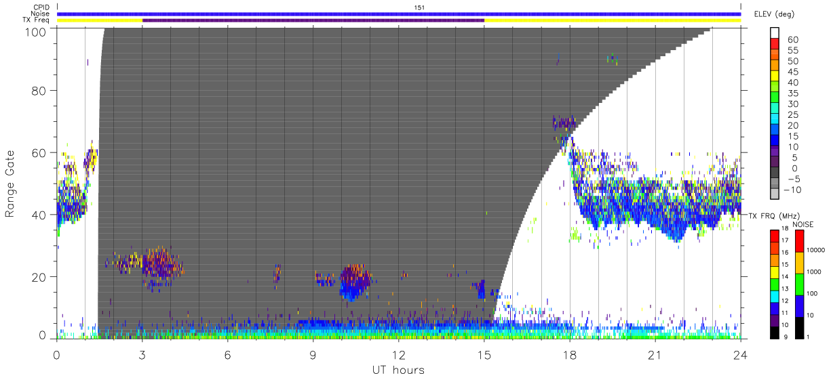The image size is (833, 384).
Task: Click the x-axis tick label '3'
Action: point(142,355)
